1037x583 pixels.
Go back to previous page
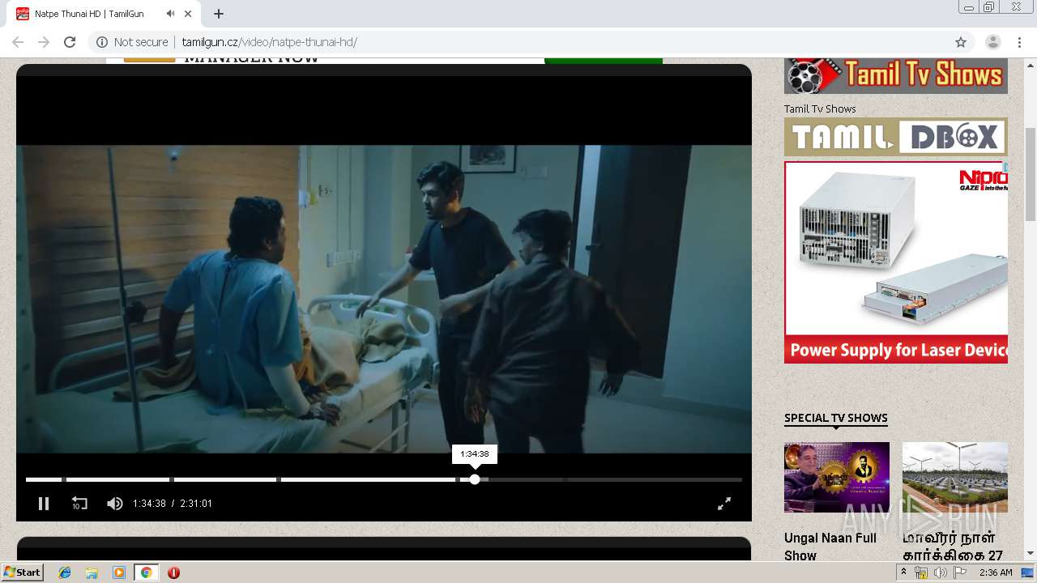(18, 42)
